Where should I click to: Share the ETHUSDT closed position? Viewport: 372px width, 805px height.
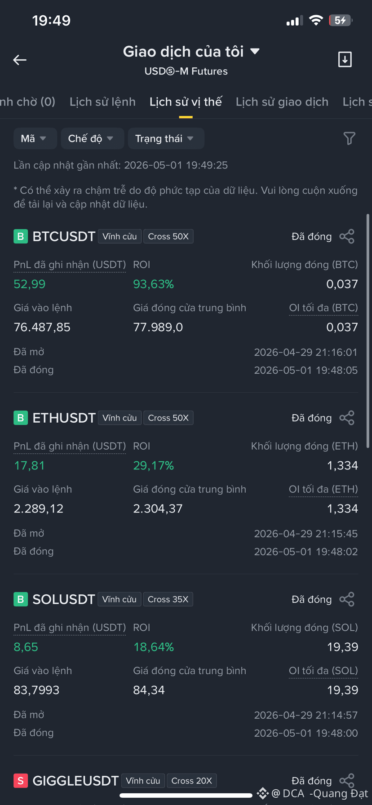[x=347, y=418]
